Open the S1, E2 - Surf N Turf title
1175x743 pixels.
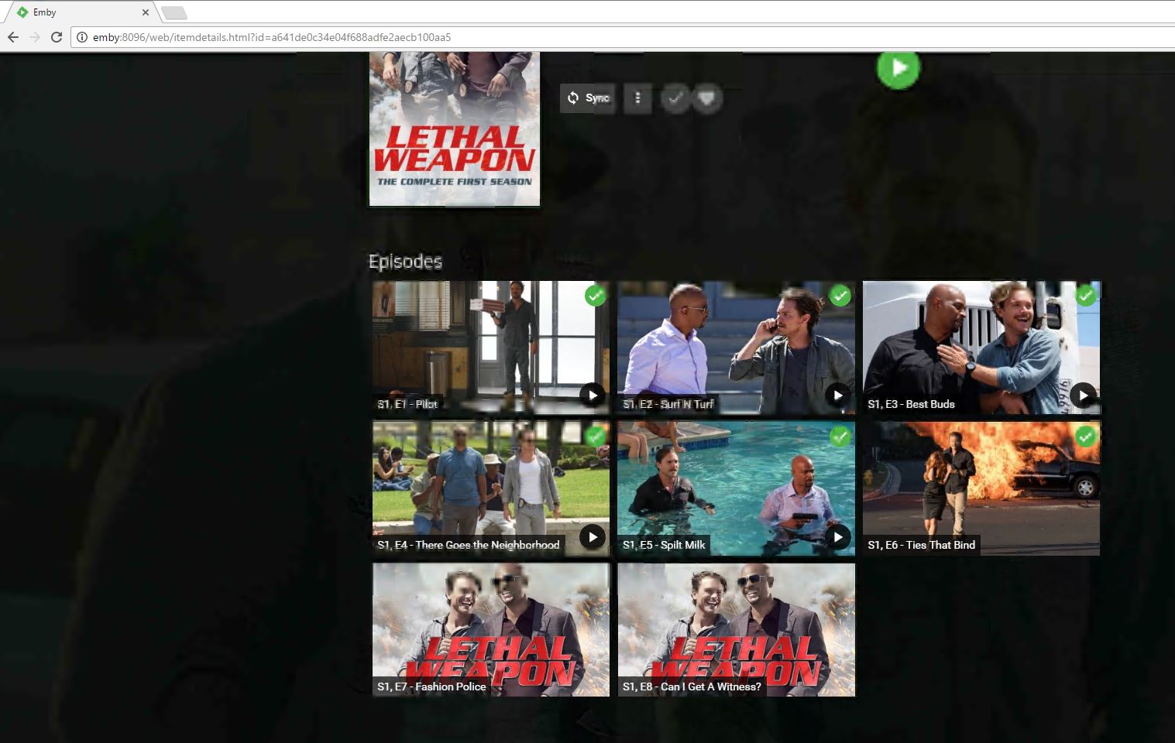(x=668, y=404)
